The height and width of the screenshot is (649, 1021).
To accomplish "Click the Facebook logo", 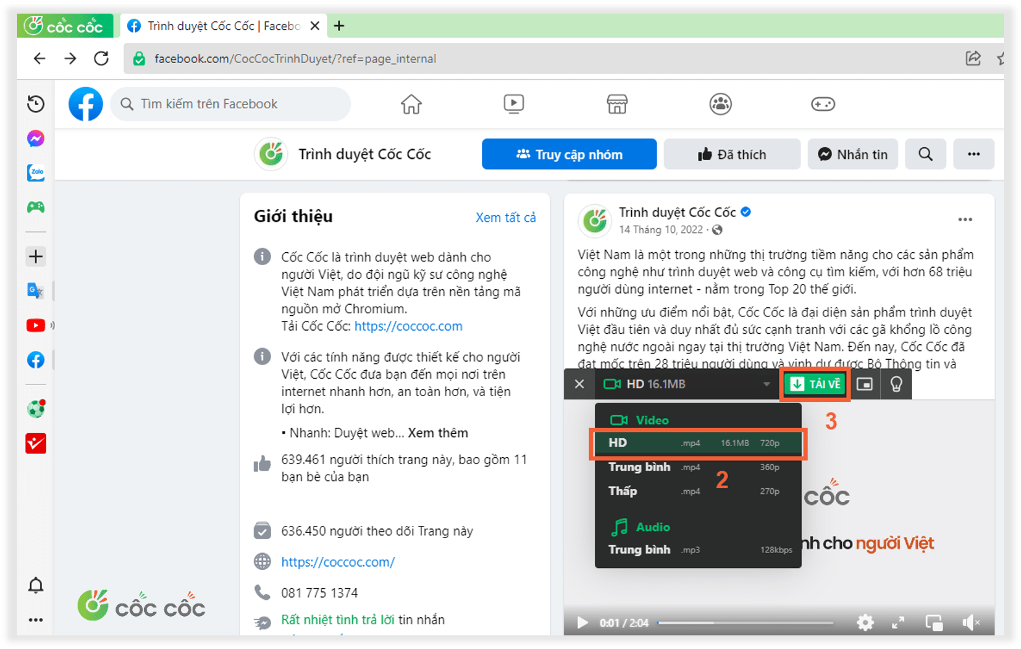I will [86, 104].
